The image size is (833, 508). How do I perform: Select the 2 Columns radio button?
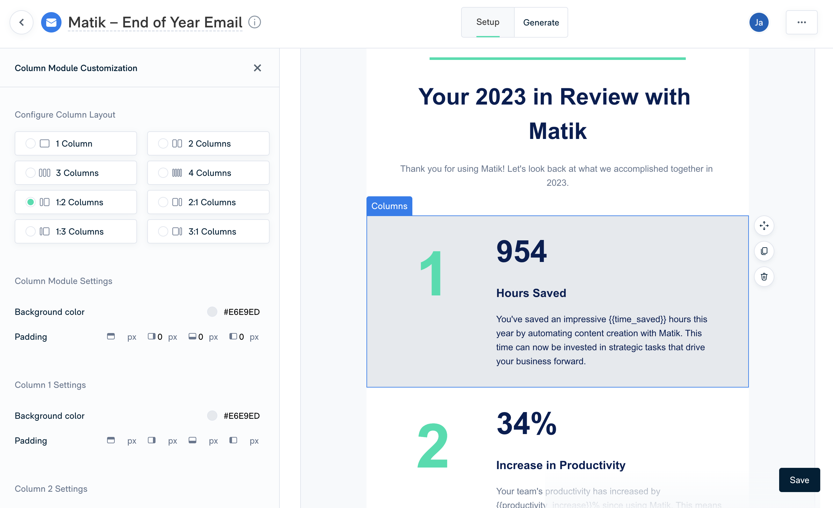[163, 144]
